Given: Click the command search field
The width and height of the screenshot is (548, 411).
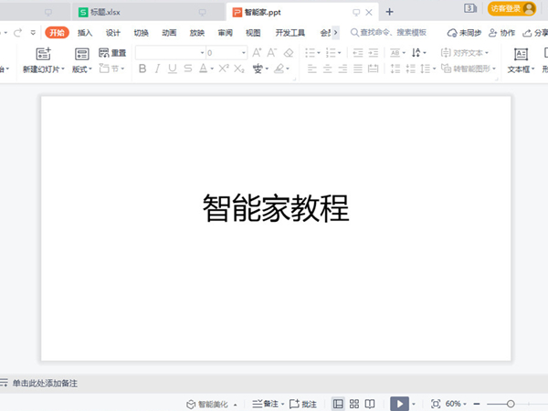Looking at the screenshot, I should [x=389, y=33].
